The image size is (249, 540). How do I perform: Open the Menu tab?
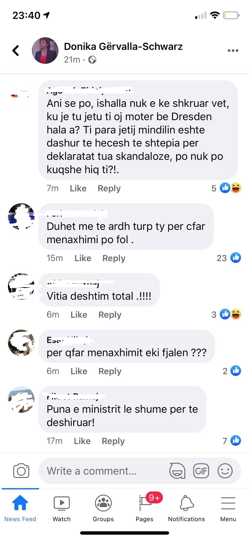coord(228,509)
